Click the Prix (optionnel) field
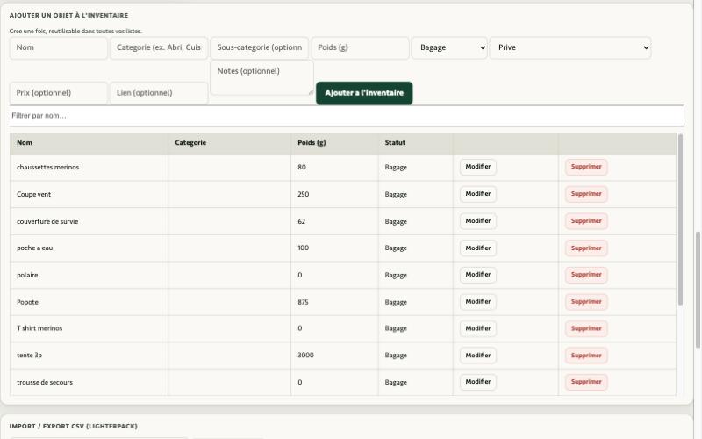The height and width of the screenshot is (439, 702). click(x=58, y=93)
